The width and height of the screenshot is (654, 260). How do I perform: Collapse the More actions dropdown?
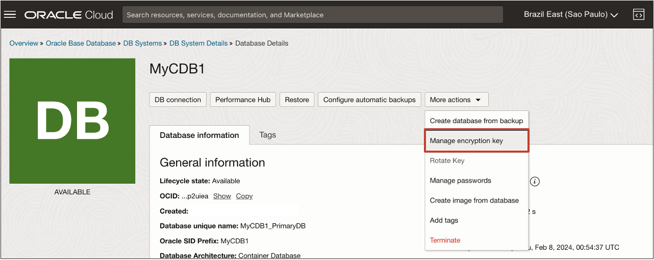point(456,100)
